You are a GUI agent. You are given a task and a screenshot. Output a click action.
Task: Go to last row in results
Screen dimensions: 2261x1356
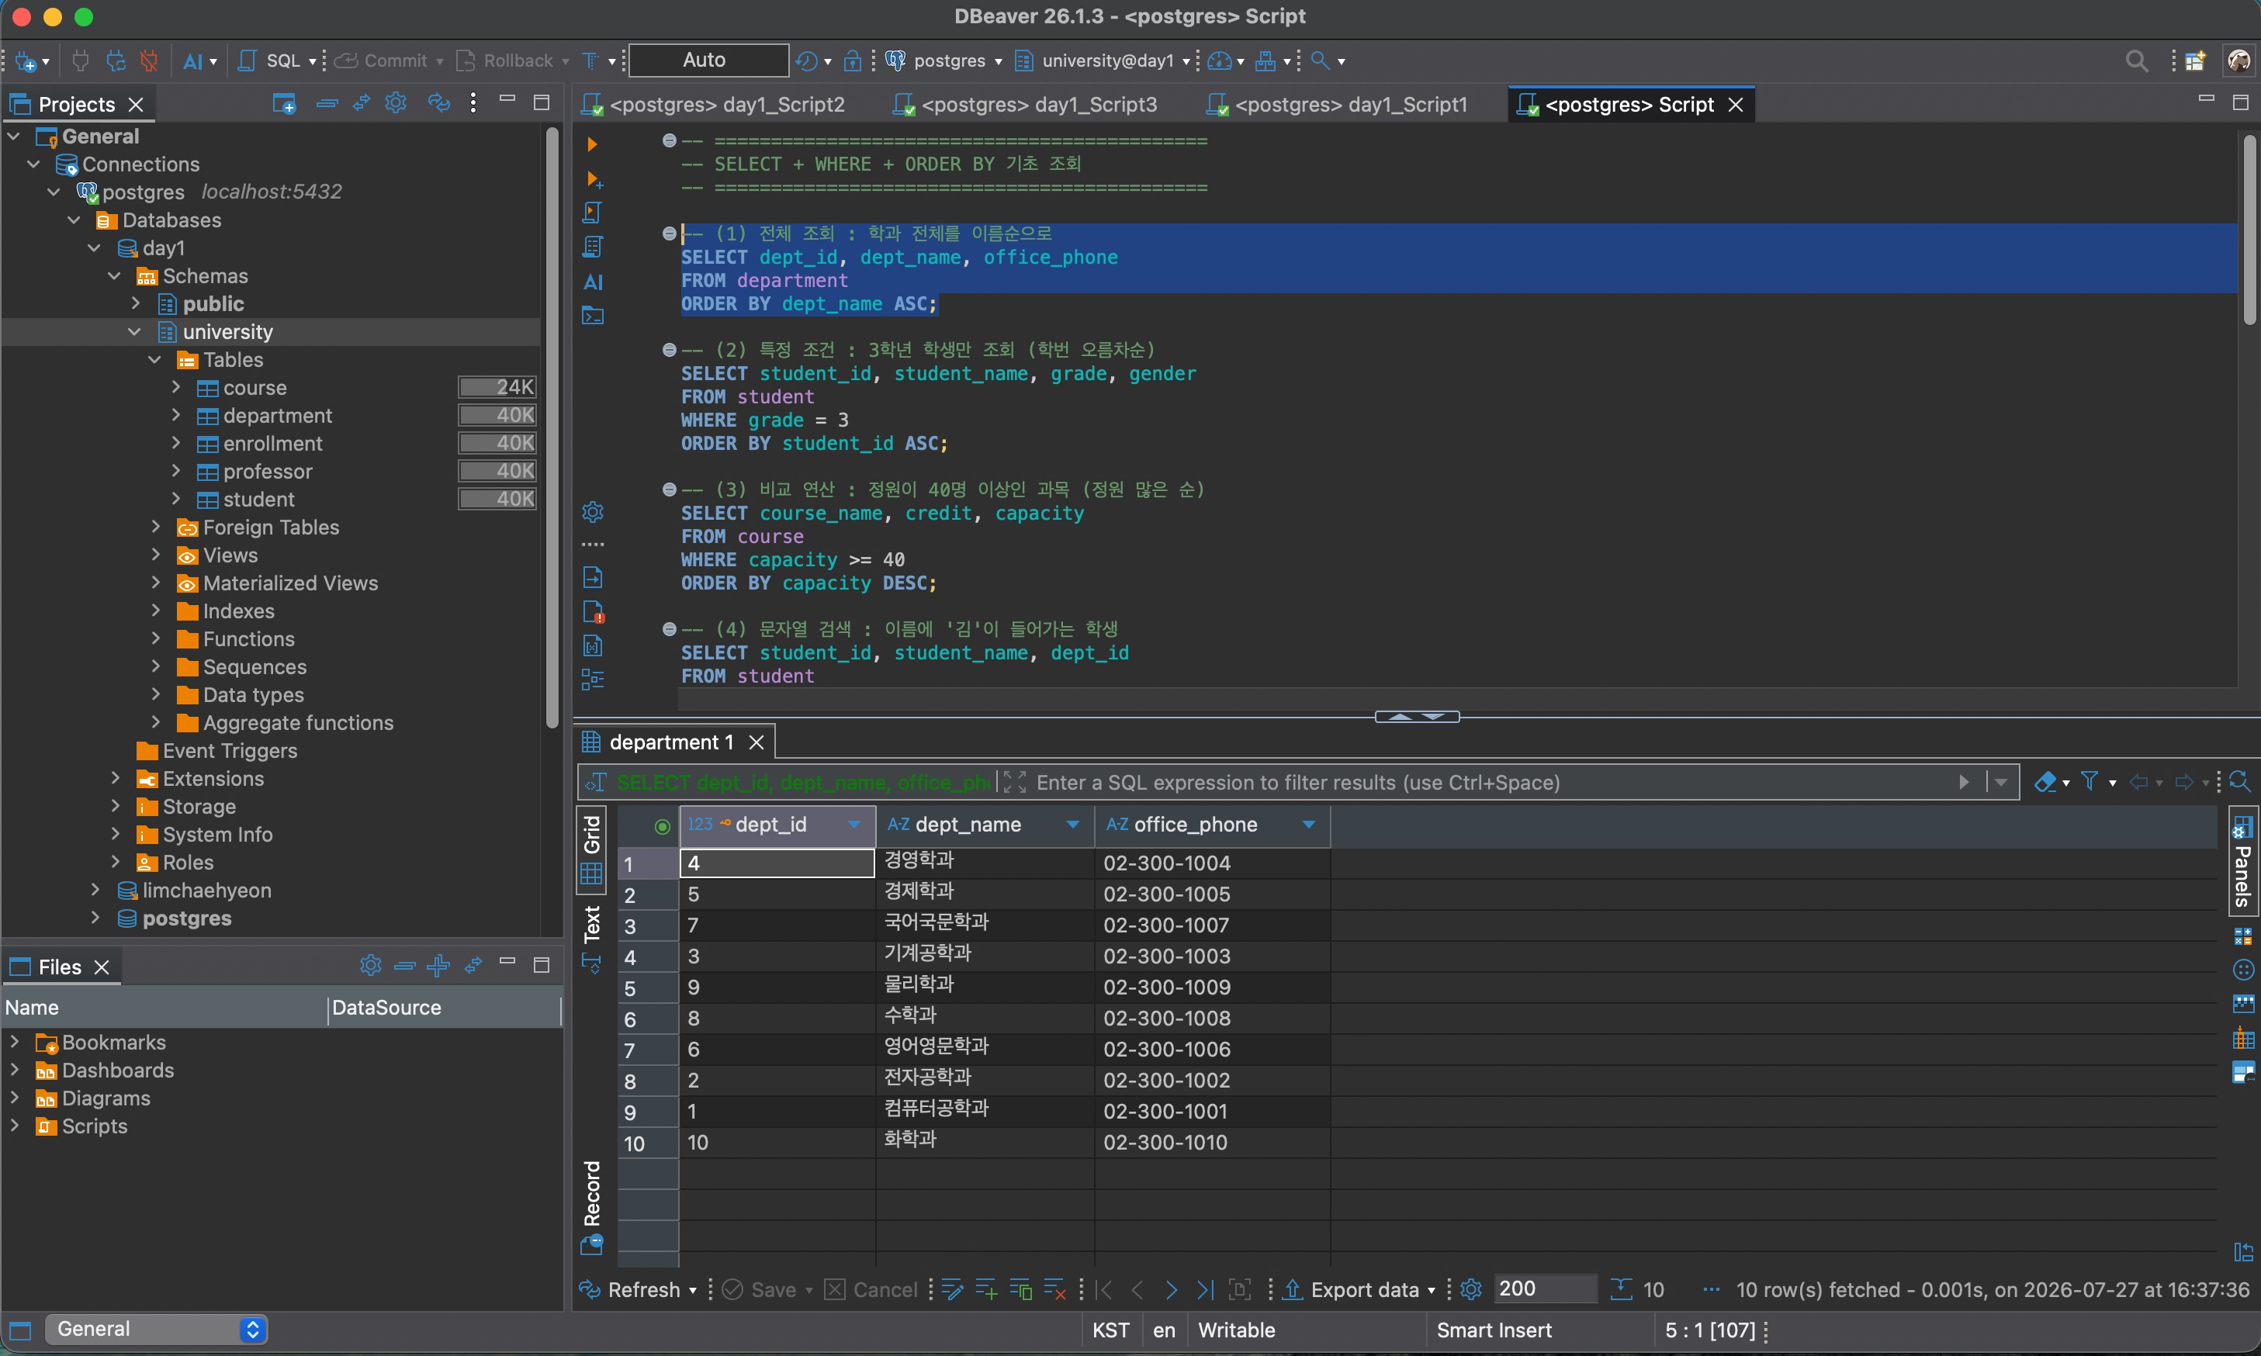tap(1206, 1289)
